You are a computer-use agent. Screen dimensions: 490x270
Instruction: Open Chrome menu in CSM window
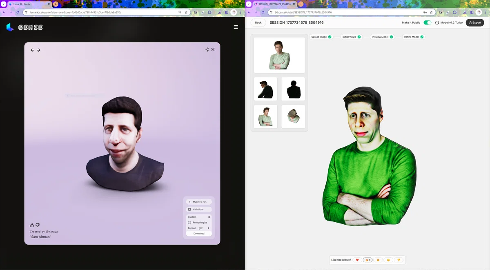coord(486,12)
